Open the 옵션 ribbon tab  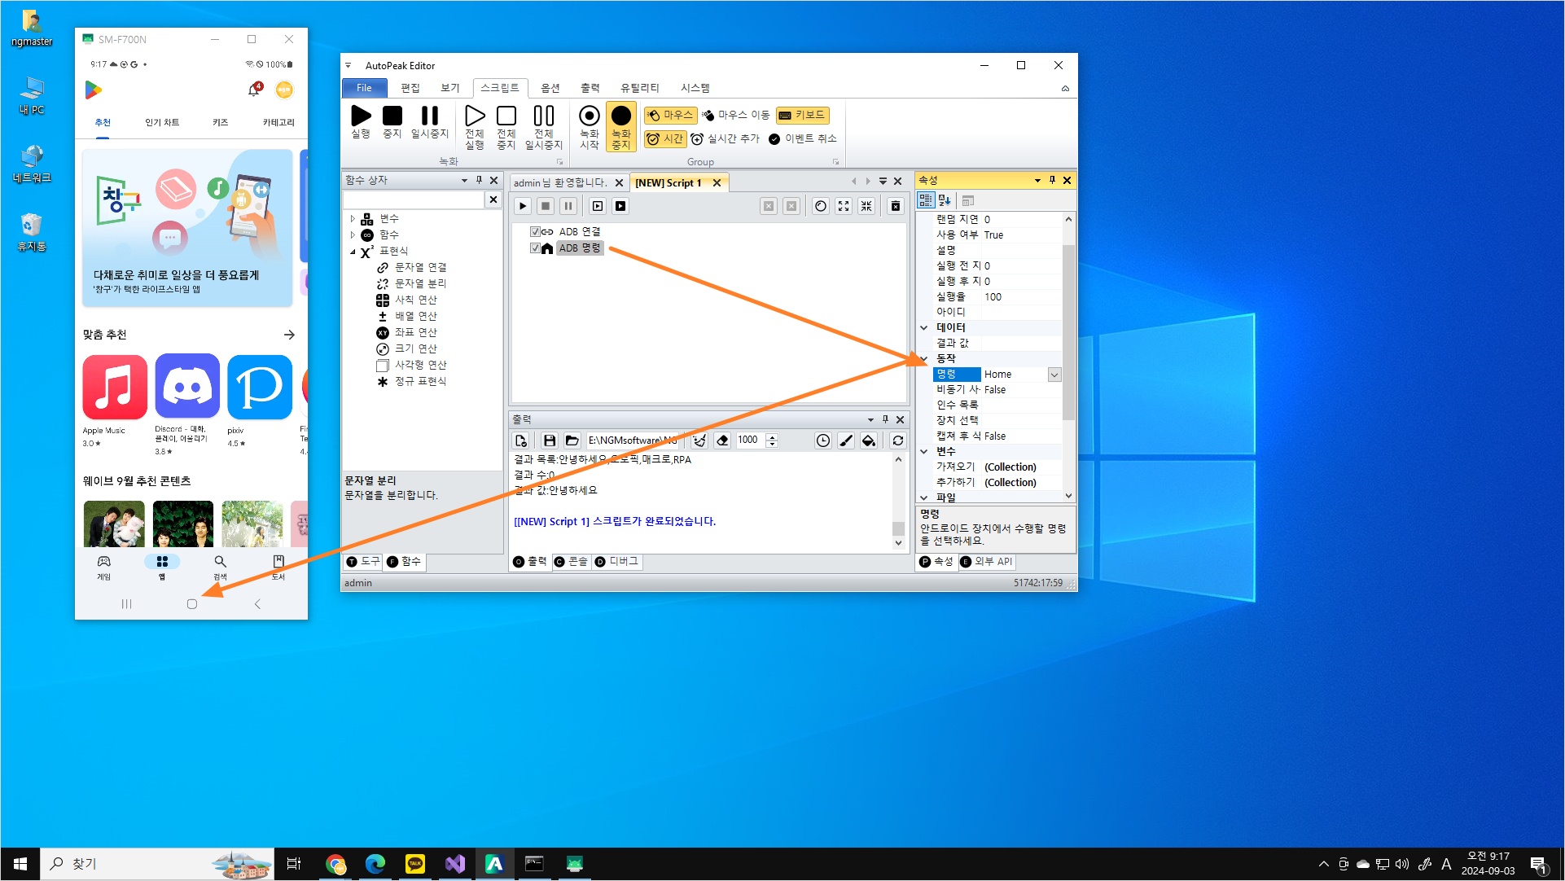(550, 88)
